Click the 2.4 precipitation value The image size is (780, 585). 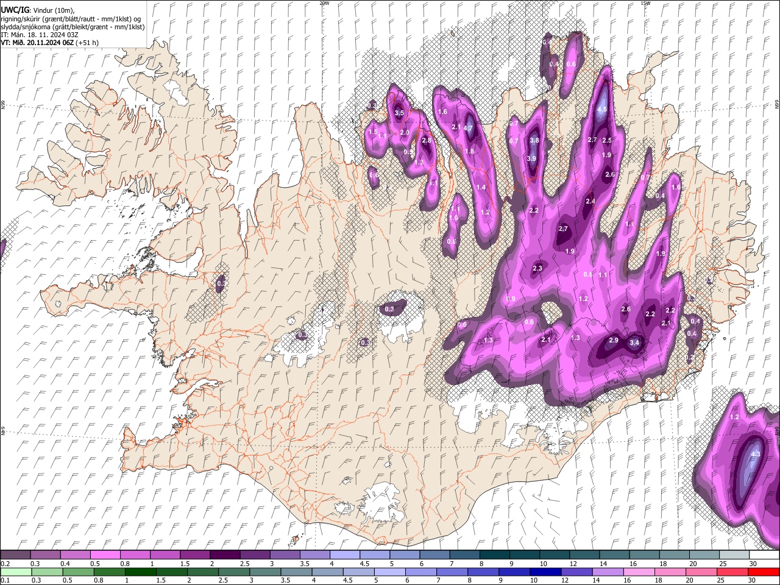(x=590, y=201)
